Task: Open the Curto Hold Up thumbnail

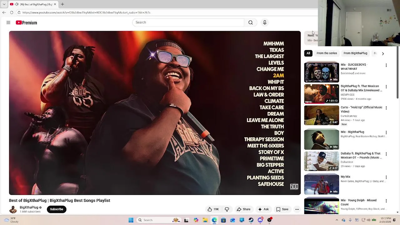Action: click(x=322, y=115)
